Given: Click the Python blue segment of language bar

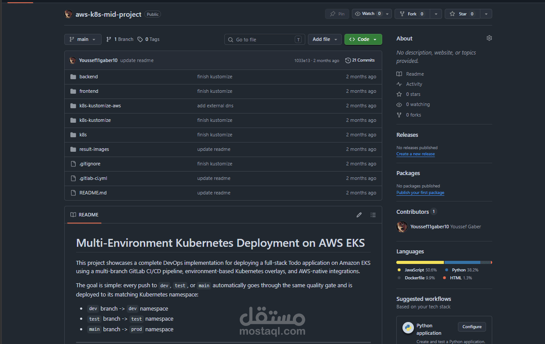Looking at the screenshot, I should click(462, 262).
